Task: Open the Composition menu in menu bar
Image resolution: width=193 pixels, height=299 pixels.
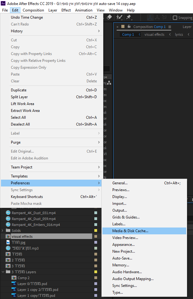Action: [33, 10]
